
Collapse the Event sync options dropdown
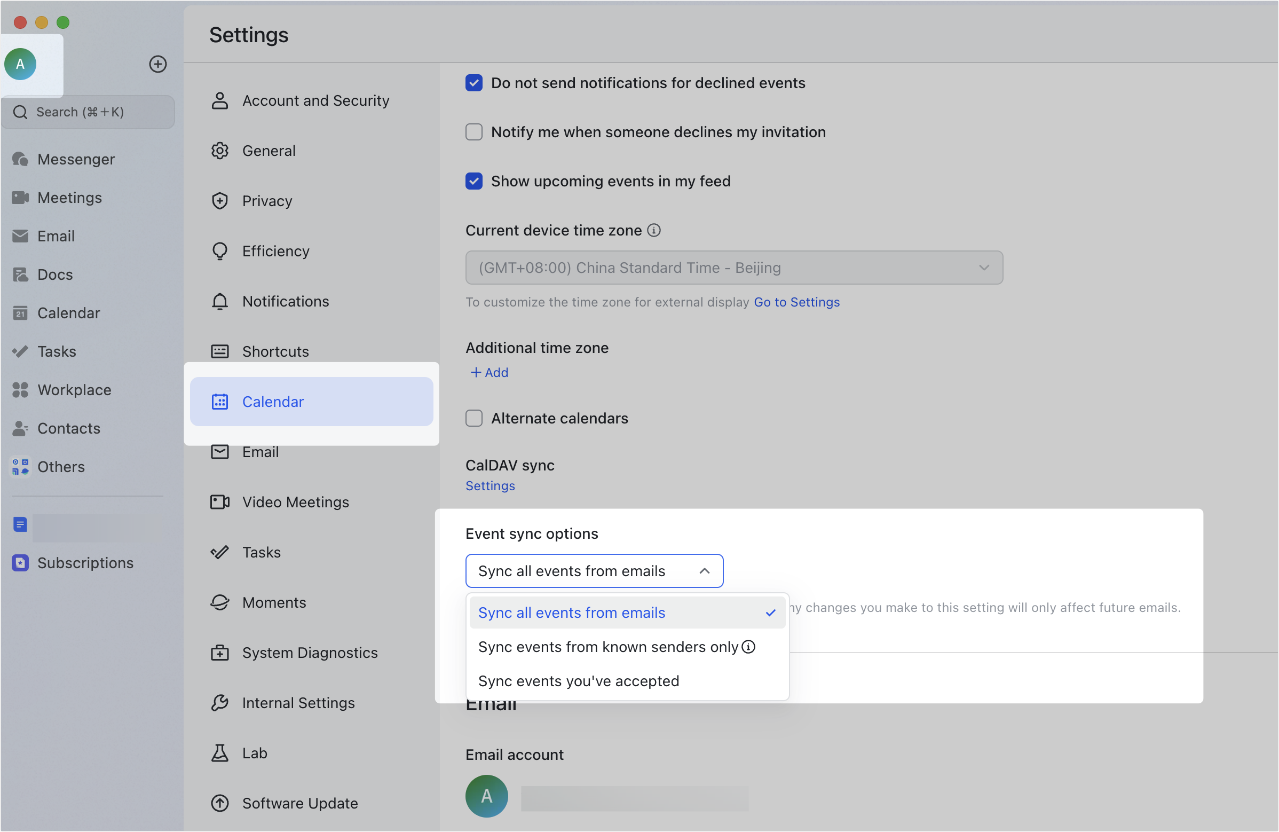(594, 571)
